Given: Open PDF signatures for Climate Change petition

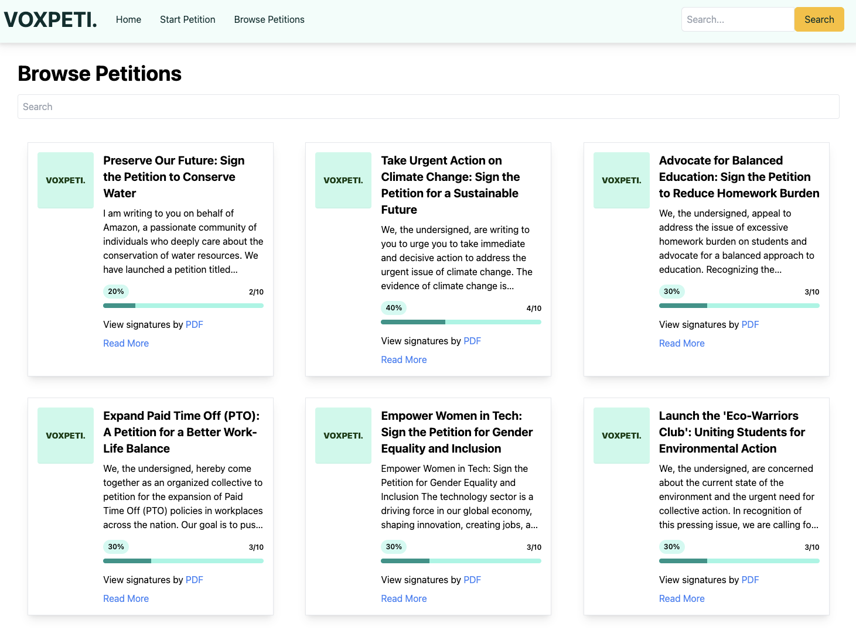Looking at the screenshot, I should tap(472, 341).
